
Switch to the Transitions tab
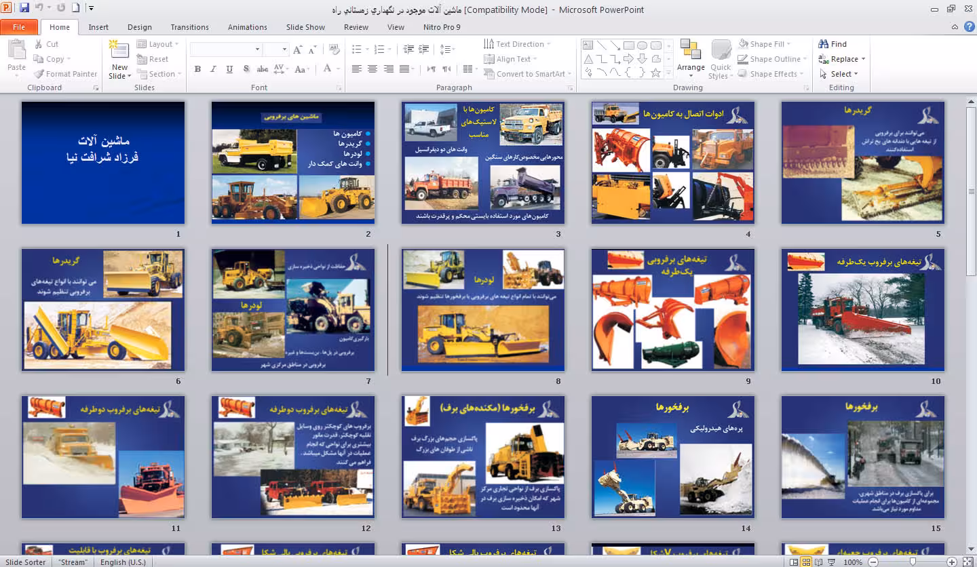click(190, 27)
